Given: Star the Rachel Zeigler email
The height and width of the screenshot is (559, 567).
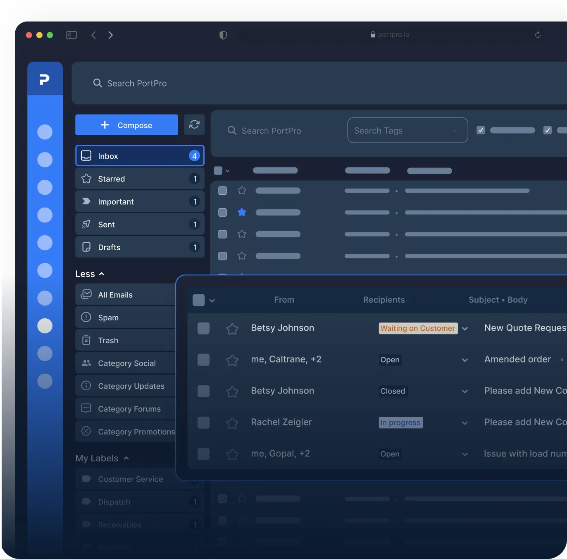Looking at the screenshot, I should point(232,423).
